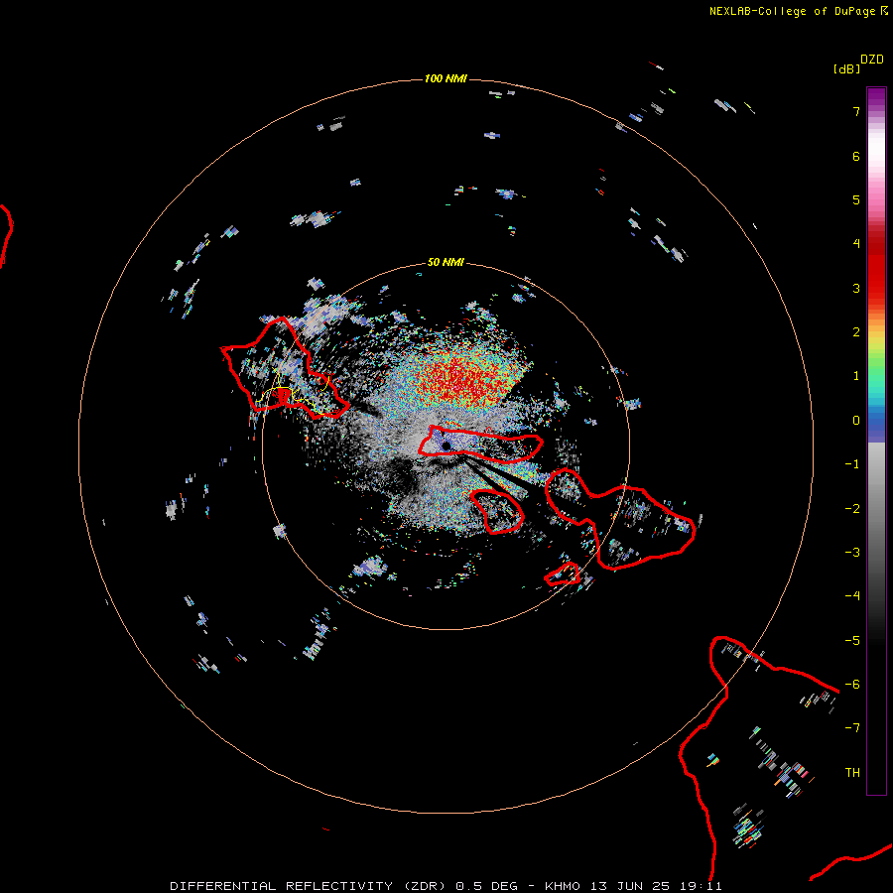Click the NEXLAB-College of DuPage watermark text
This screenshot has width=893, height=893.
coord(799,11)
